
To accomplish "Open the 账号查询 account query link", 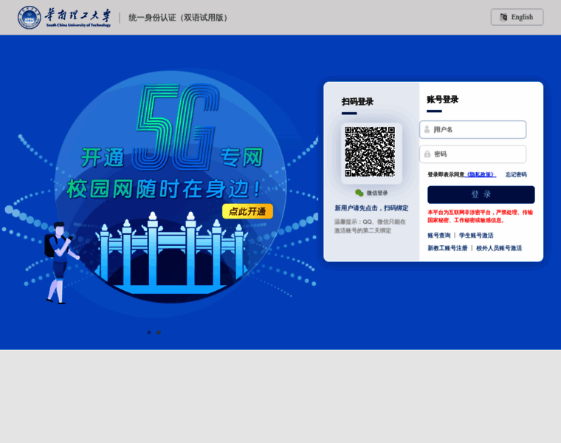I will [439, 236].
